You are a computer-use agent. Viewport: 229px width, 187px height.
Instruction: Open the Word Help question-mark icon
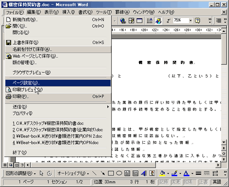[197, 21]
